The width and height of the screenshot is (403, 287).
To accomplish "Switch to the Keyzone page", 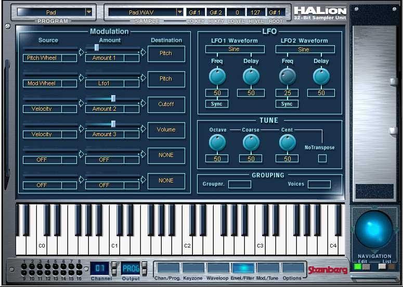I will (x=193, y=268).
